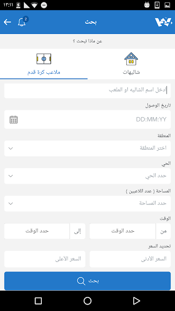
Task: Switch to ملاعب كرة قدم tab
Action: coord(44,64)
